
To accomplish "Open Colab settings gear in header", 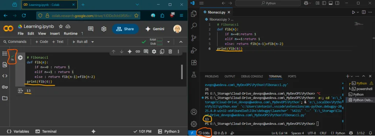I will [104, 29].
